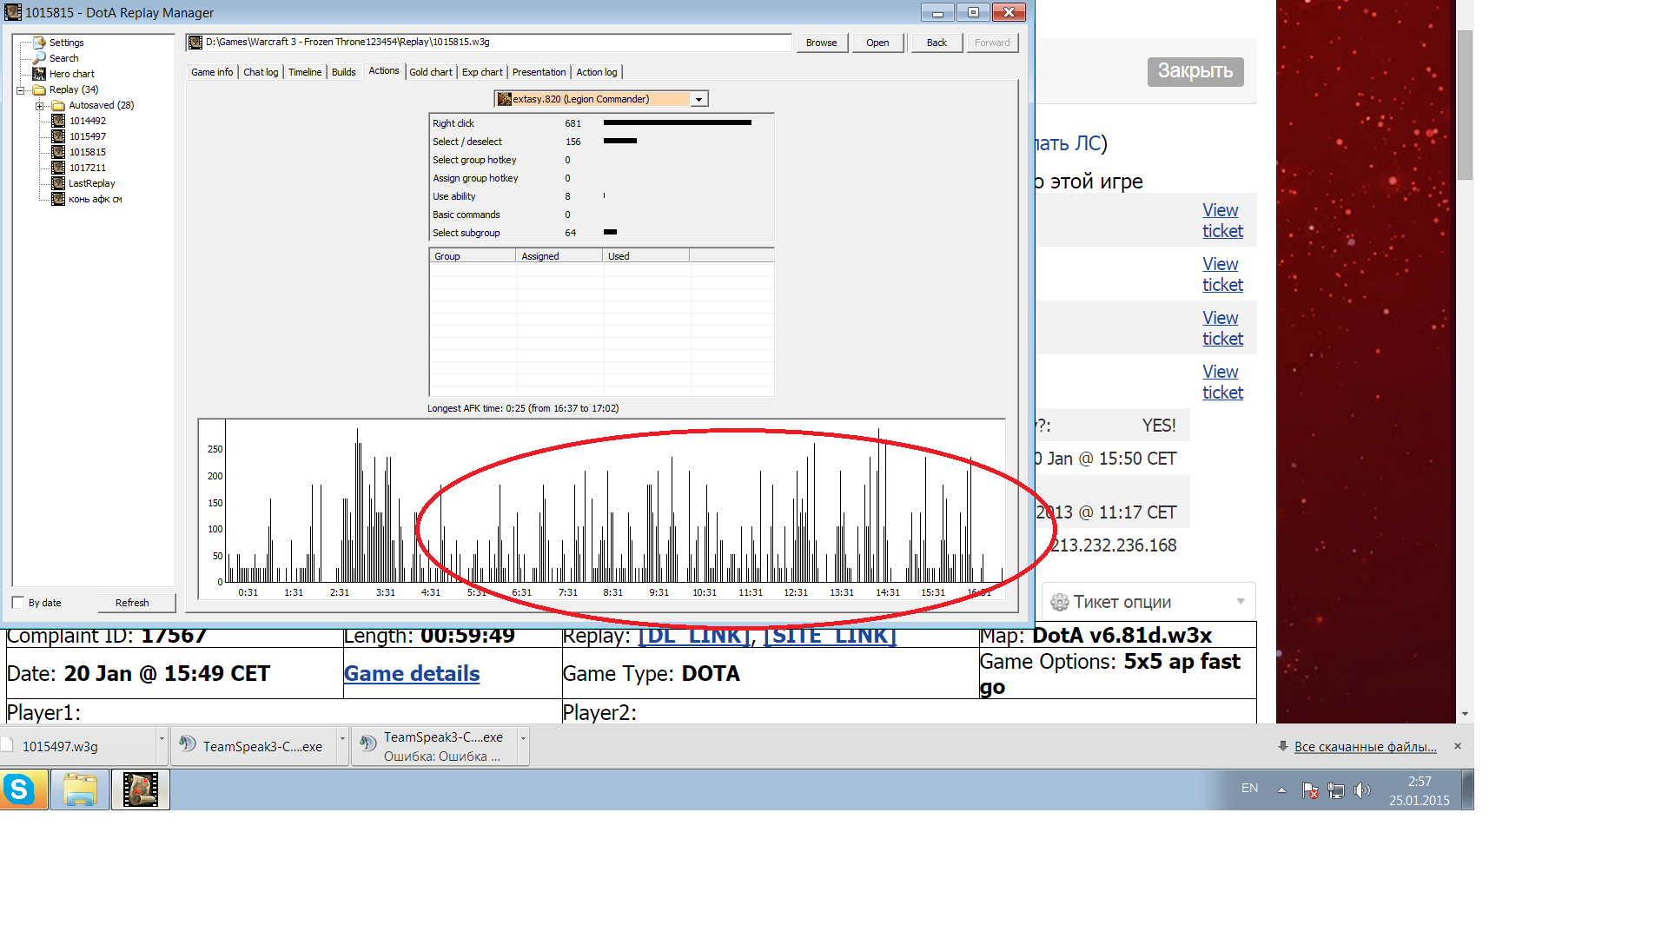Click the Закрыть button in browser

coord(1195,71)
